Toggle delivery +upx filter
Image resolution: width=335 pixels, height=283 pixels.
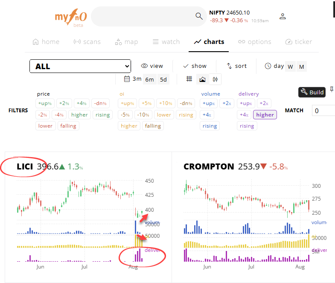[246, 103]
